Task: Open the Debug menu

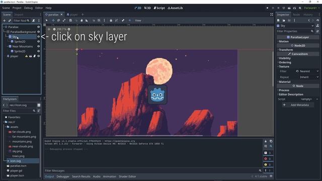Action: tap(28, 8)
